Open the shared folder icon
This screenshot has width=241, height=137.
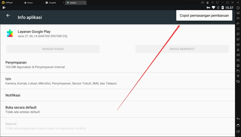[238, 71]
